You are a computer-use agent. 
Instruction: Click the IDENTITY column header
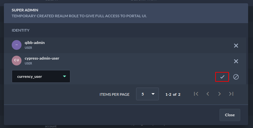click(21, 30)
